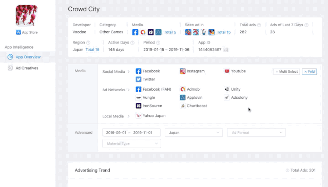Image resolution: width=328 pixels, height=187 pixels.
Task: Click Period help icon
Action: 158,43
